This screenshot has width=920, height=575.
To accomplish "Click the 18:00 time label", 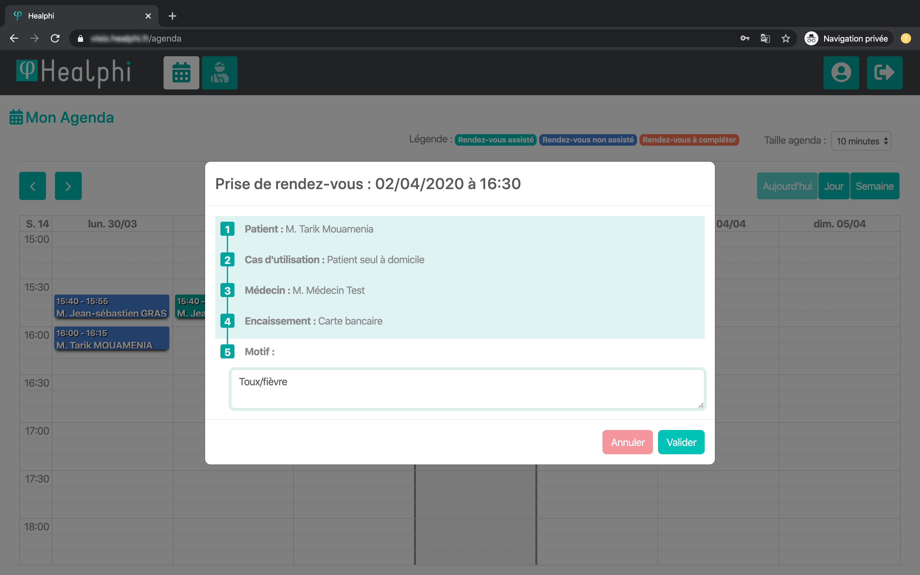I will (37, 527).
